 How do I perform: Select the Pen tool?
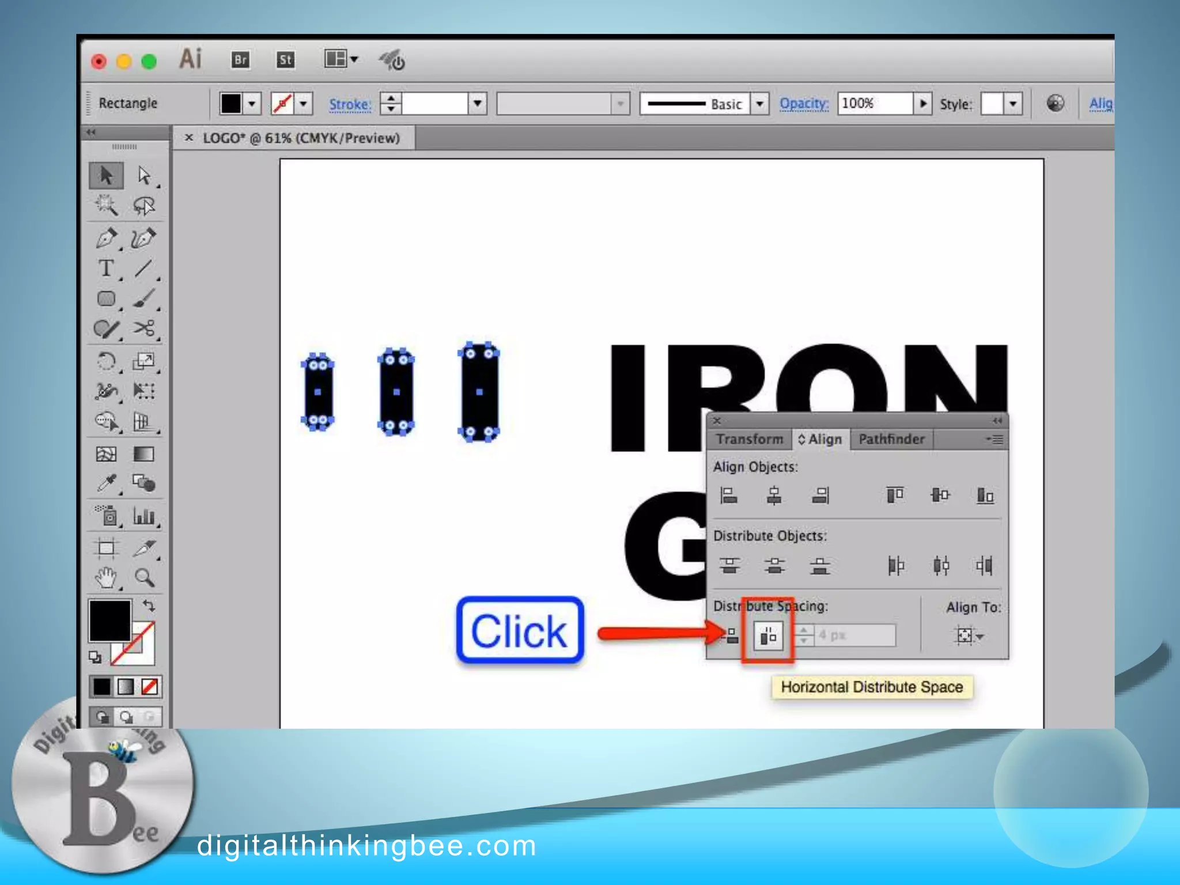click(x=107, y=238)
